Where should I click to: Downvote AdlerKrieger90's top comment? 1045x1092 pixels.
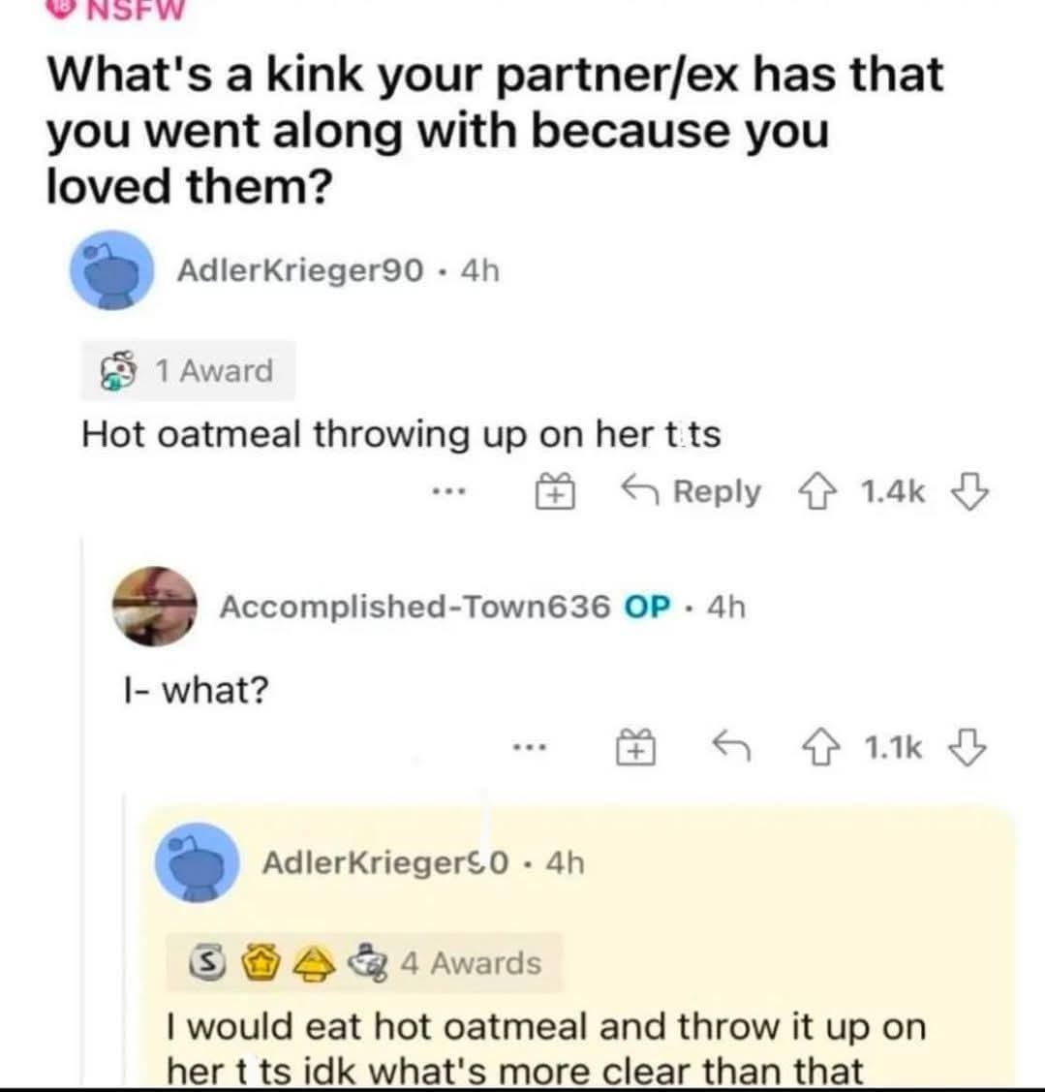pos(971,493)
